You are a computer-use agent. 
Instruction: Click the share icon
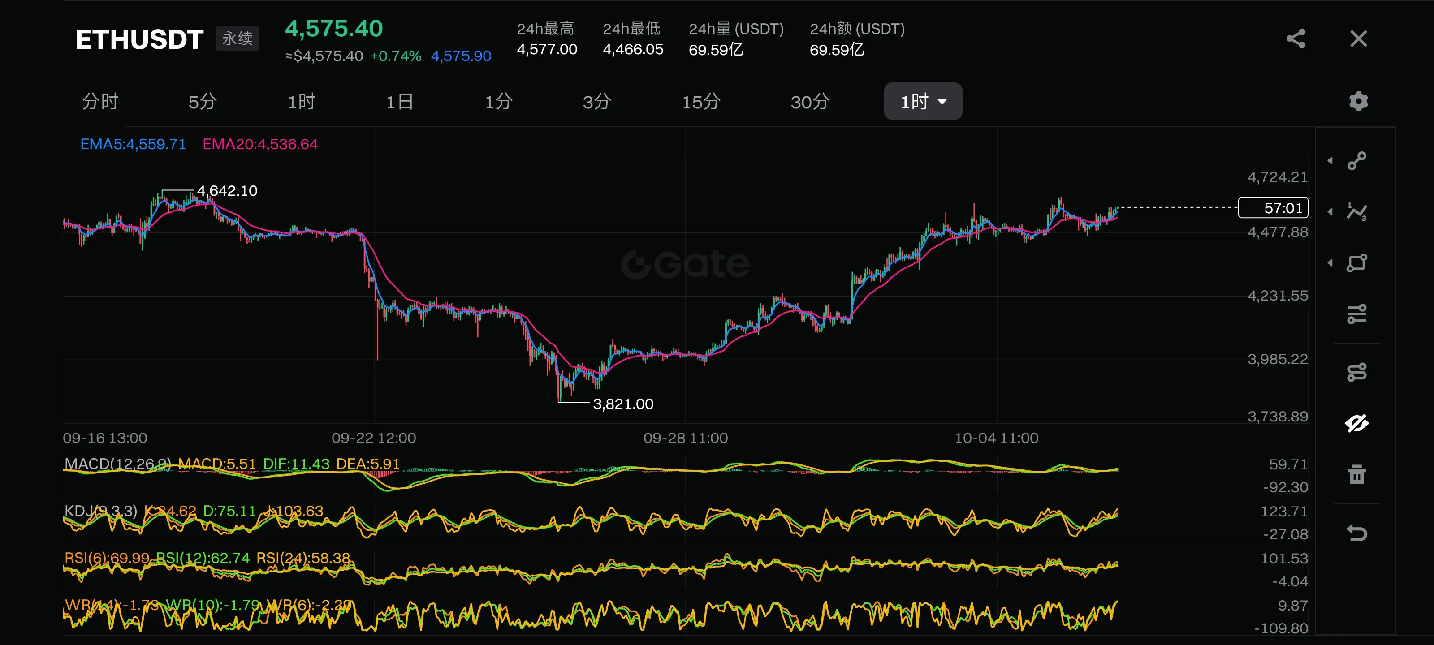(x=1296, y=39)
